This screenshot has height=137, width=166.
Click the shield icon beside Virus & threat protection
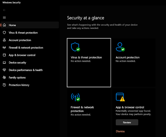pos(4,32)
